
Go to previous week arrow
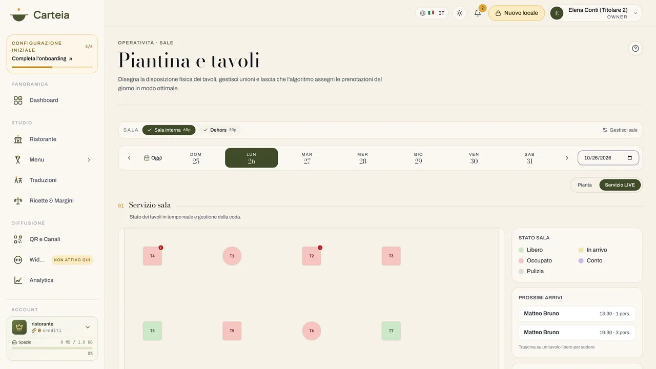coord(129,158)
